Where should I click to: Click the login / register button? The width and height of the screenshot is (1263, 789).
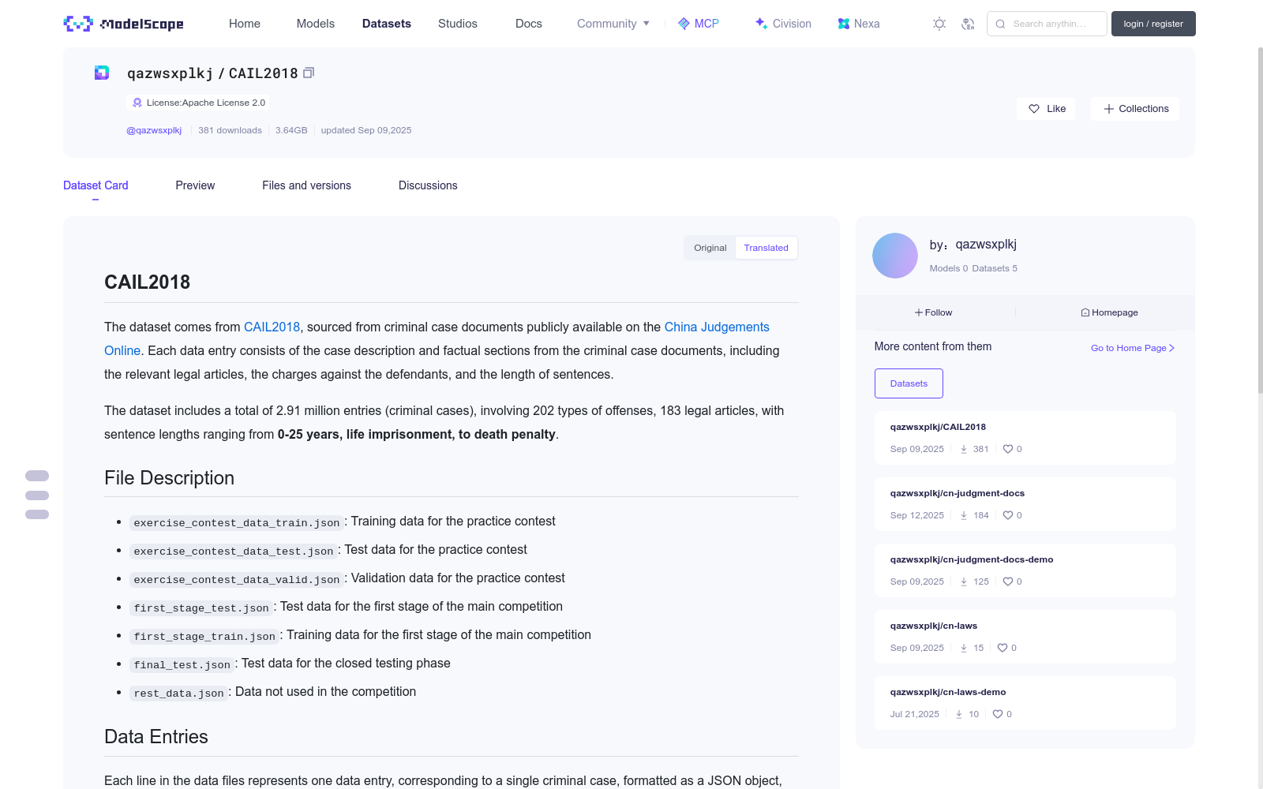tap(1153, 24)
